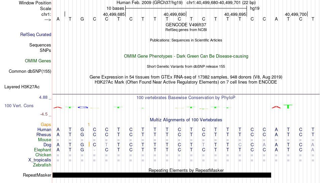Click the Rhesus species label
The height and width of the screenshot is (183, 320).
[x=44, y=135]
